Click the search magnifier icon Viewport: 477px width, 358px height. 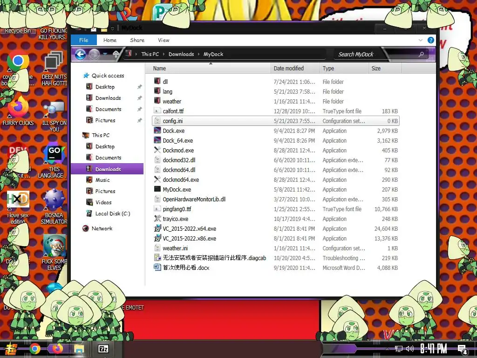[421, 55]
